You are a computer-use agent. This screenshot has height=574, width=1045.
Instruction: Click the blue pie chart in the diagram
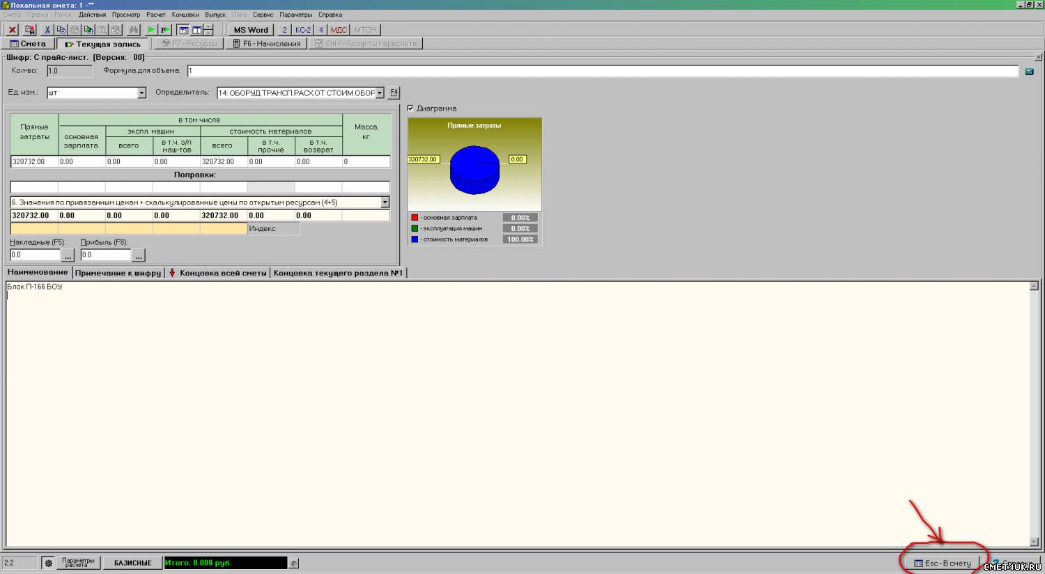pos(474,169)
